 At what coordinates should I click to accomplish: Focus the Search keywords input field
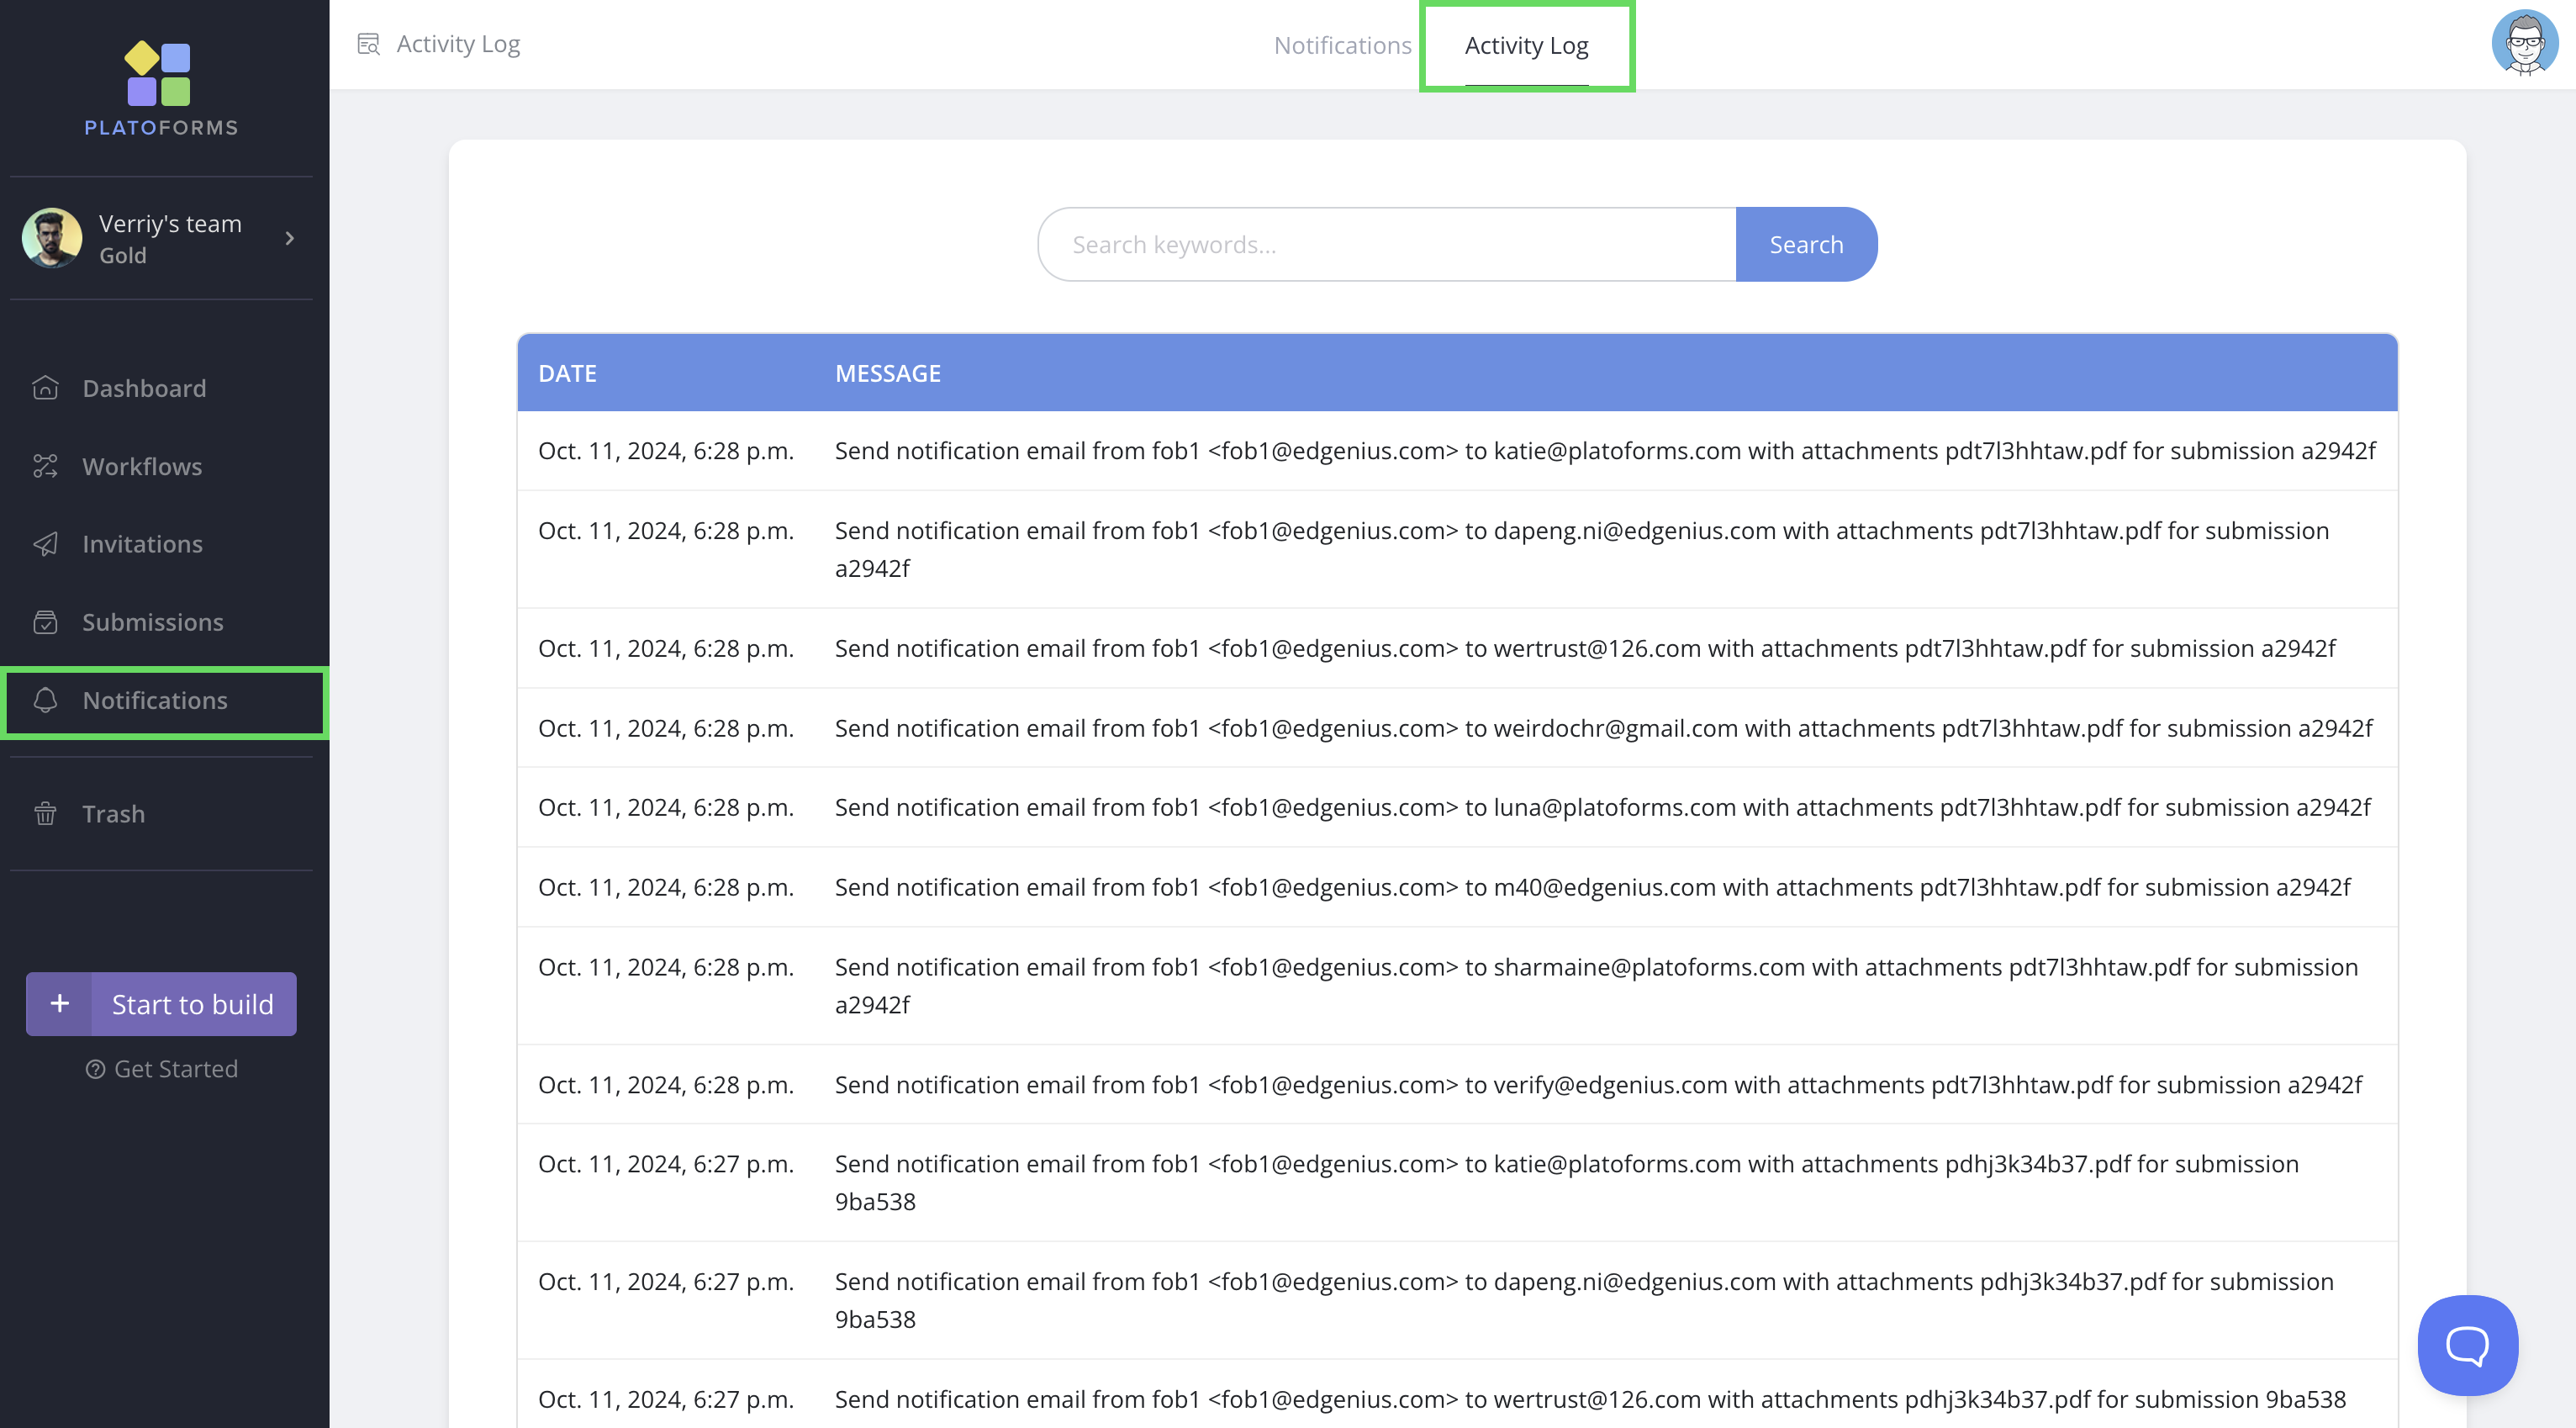[1387, 245]
